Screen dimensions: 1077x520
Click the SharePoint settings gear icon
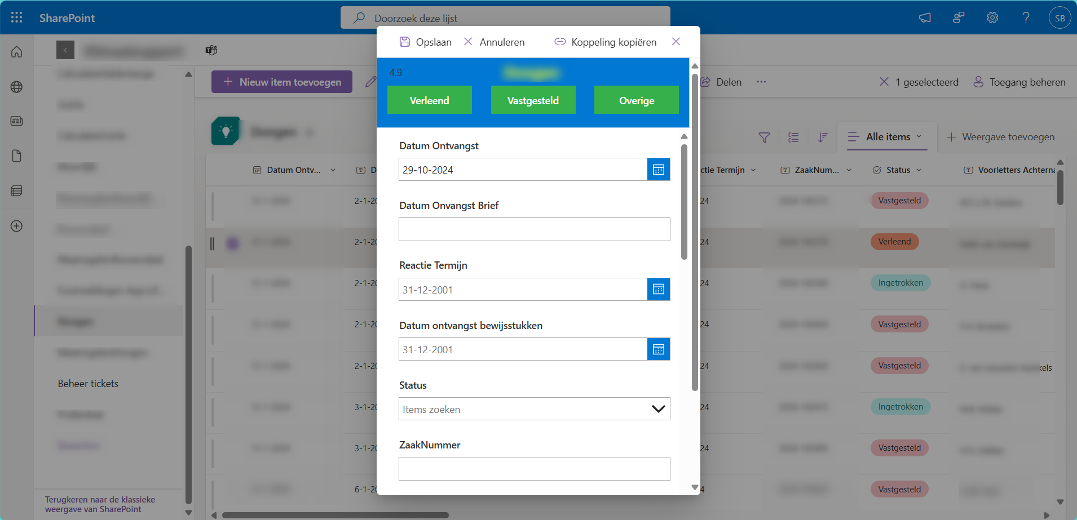(x=992, y=17)
